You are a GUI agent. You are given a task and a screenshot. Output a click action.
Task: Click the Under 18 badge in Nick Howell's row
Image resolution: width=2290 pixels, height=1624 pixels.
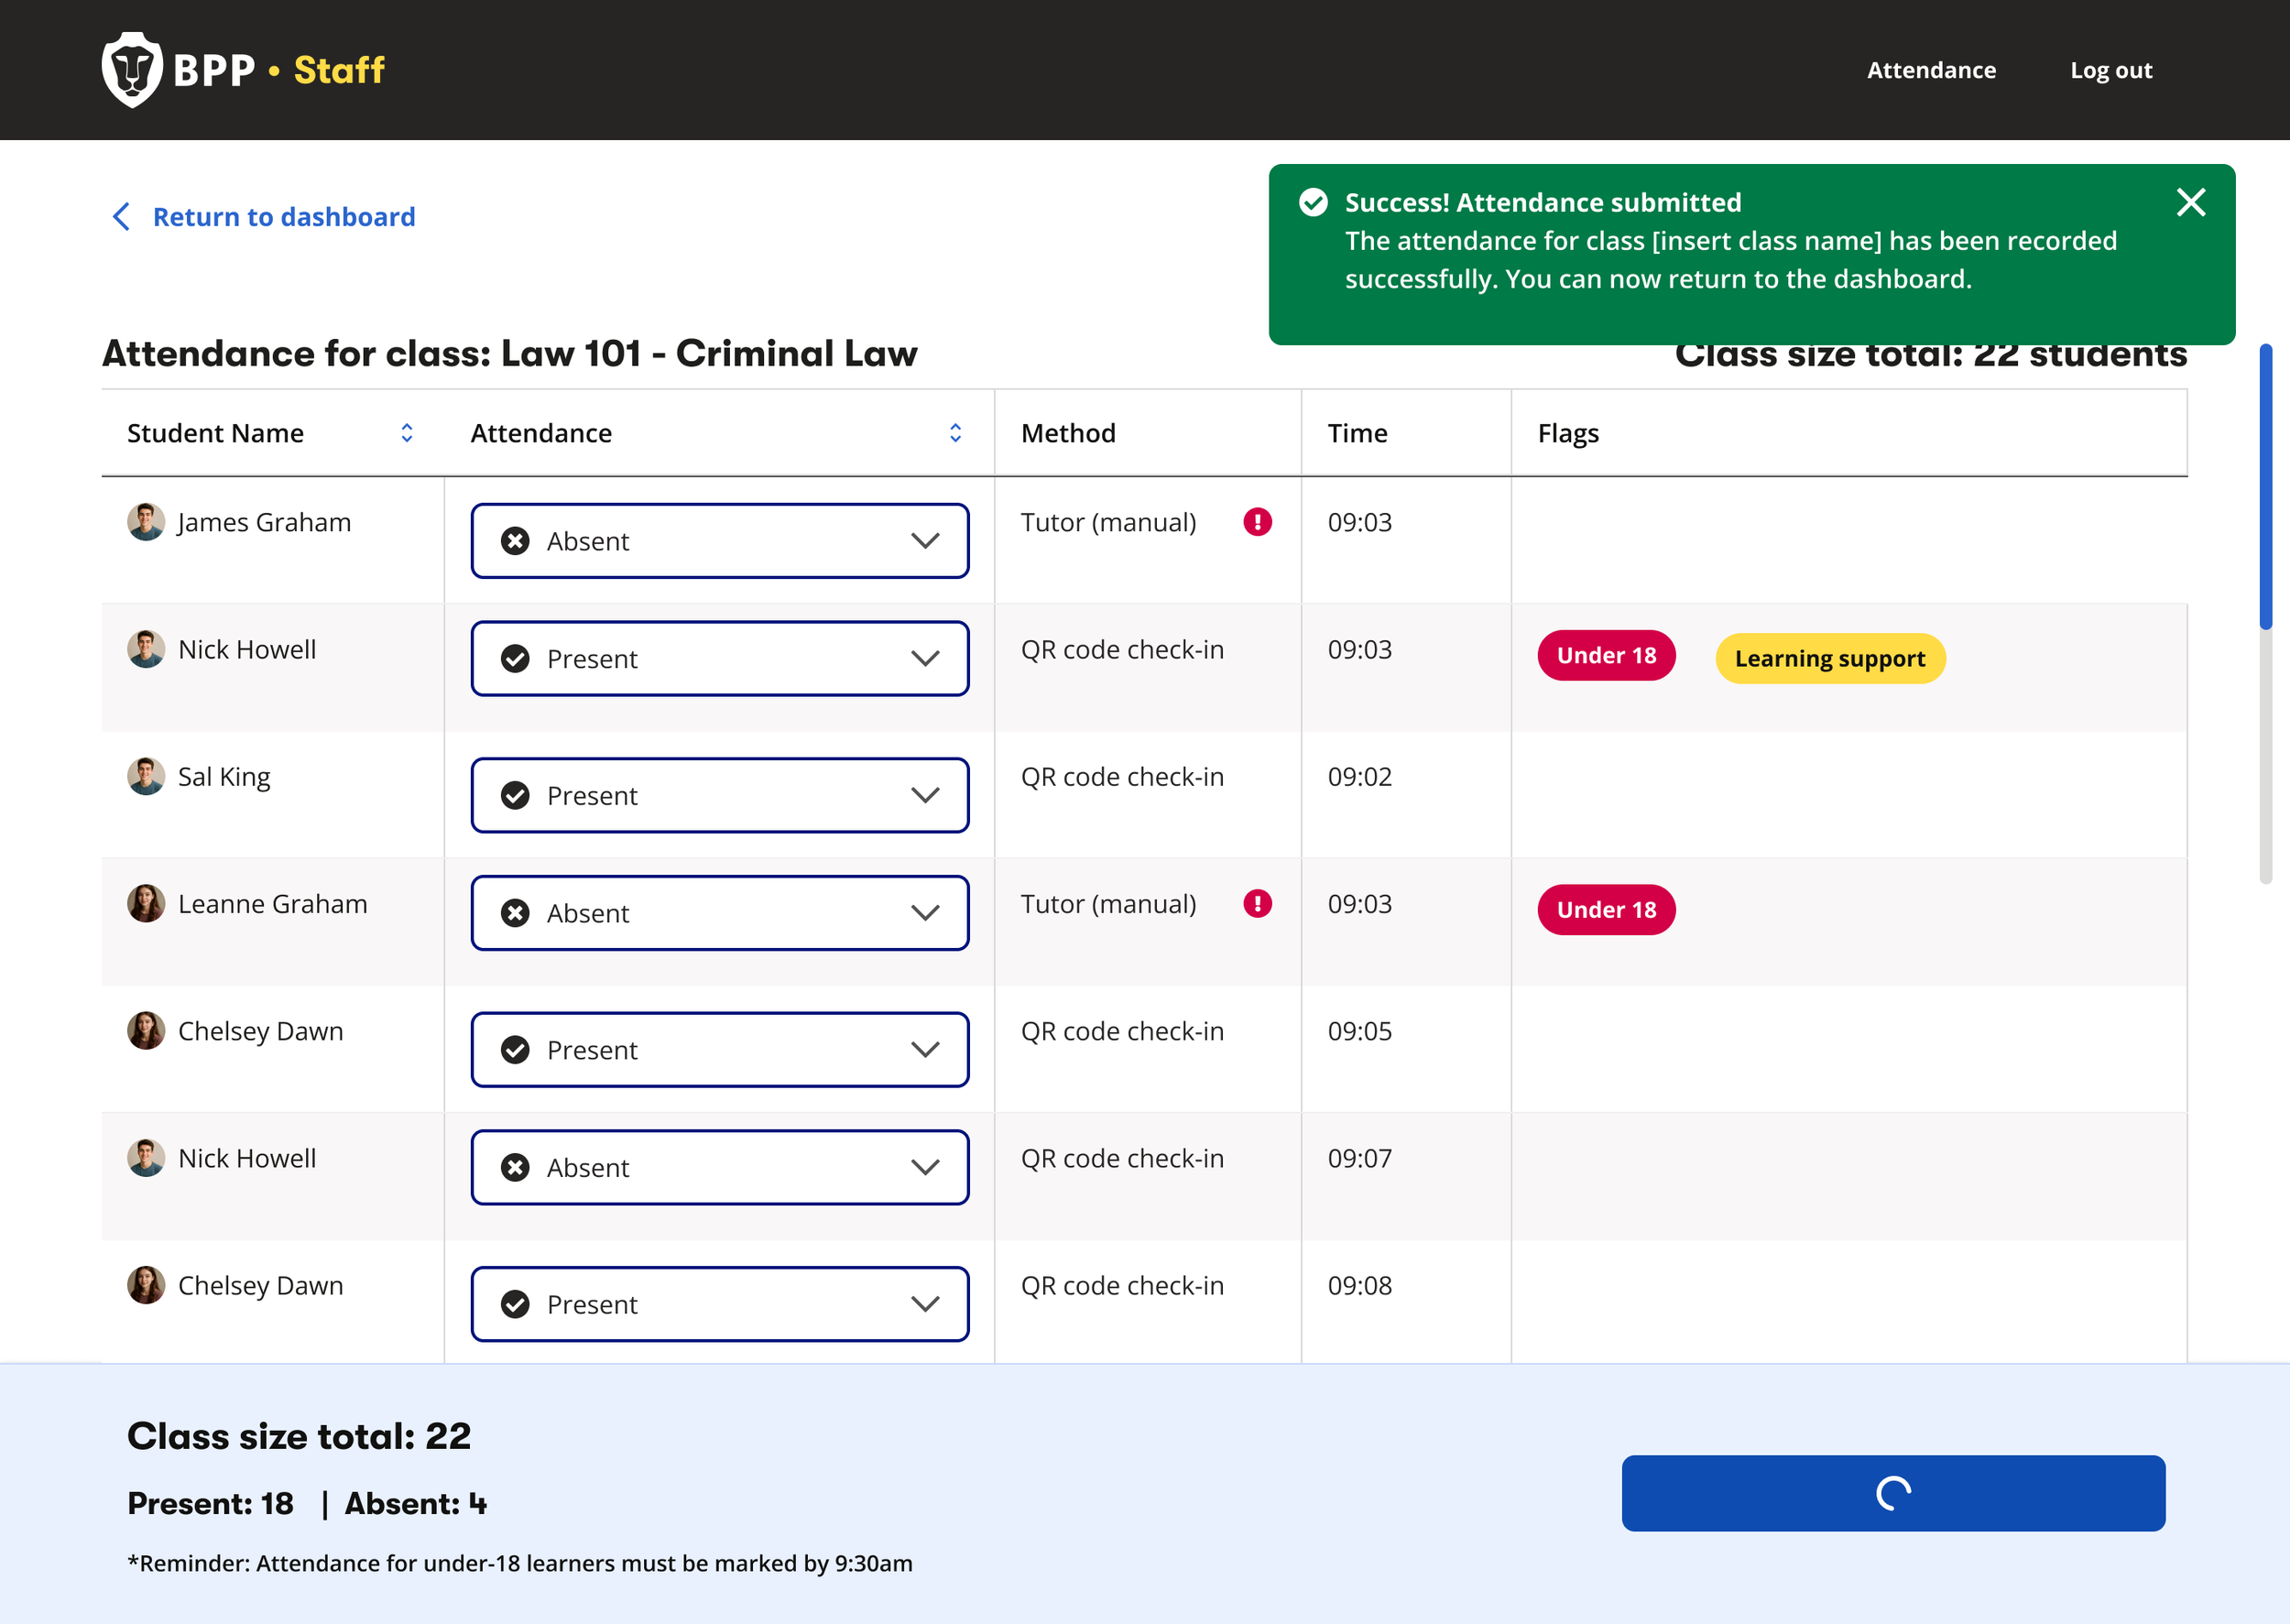pyautogui.click(x=1606, y=656)
